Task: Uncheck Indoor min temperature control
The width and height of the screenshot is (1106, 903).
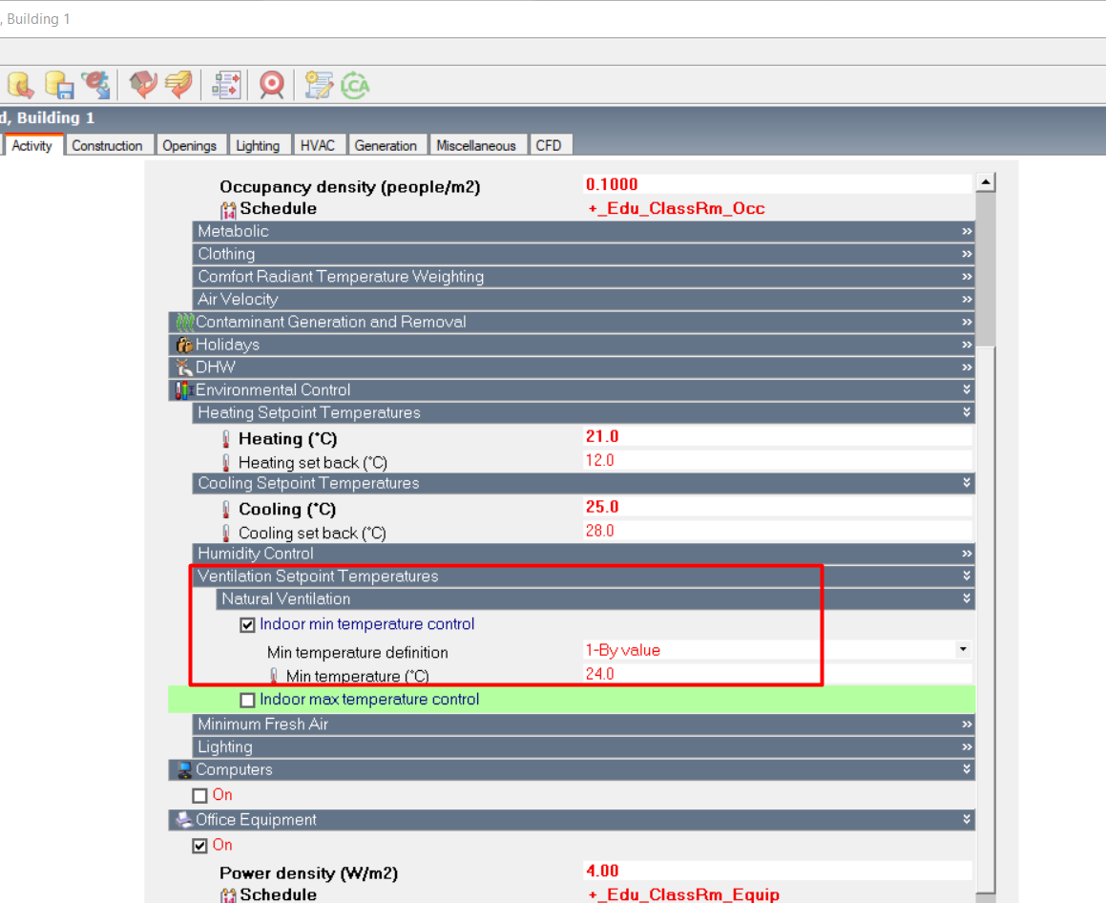Action: coord(247,625)
